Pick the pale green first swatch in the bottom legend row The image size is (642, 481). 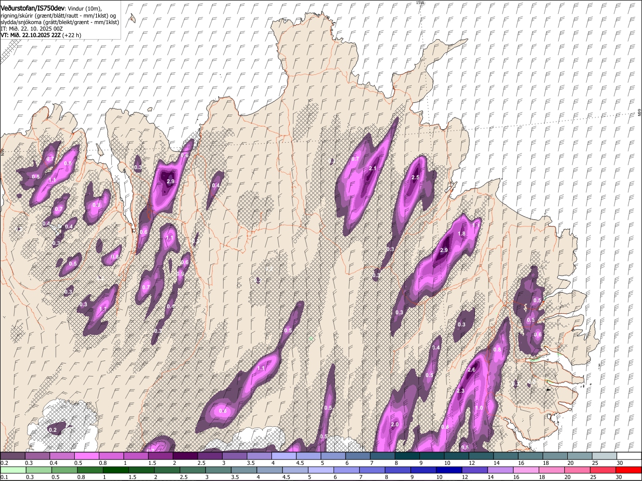13,470
